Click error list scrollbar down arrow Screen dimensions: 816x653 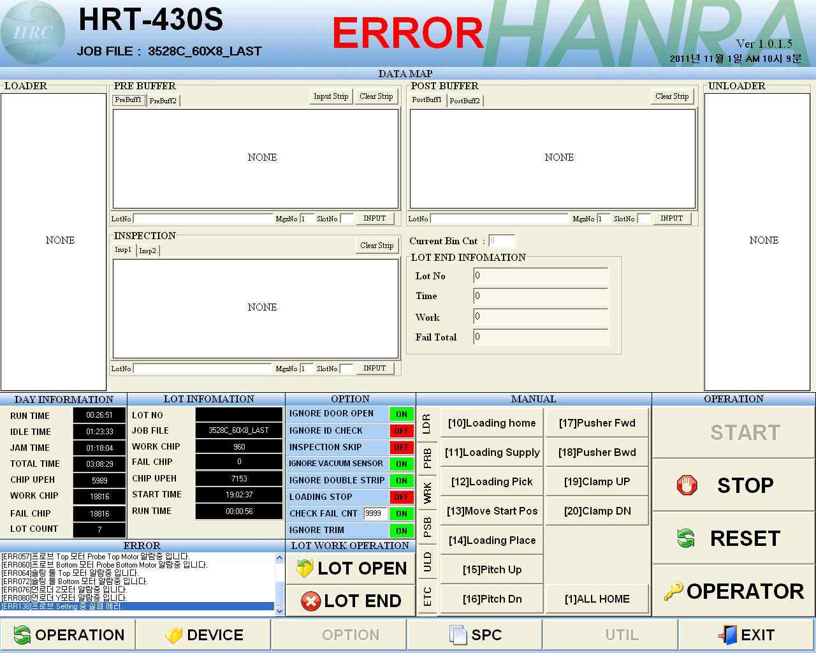(x=279, y=610)
